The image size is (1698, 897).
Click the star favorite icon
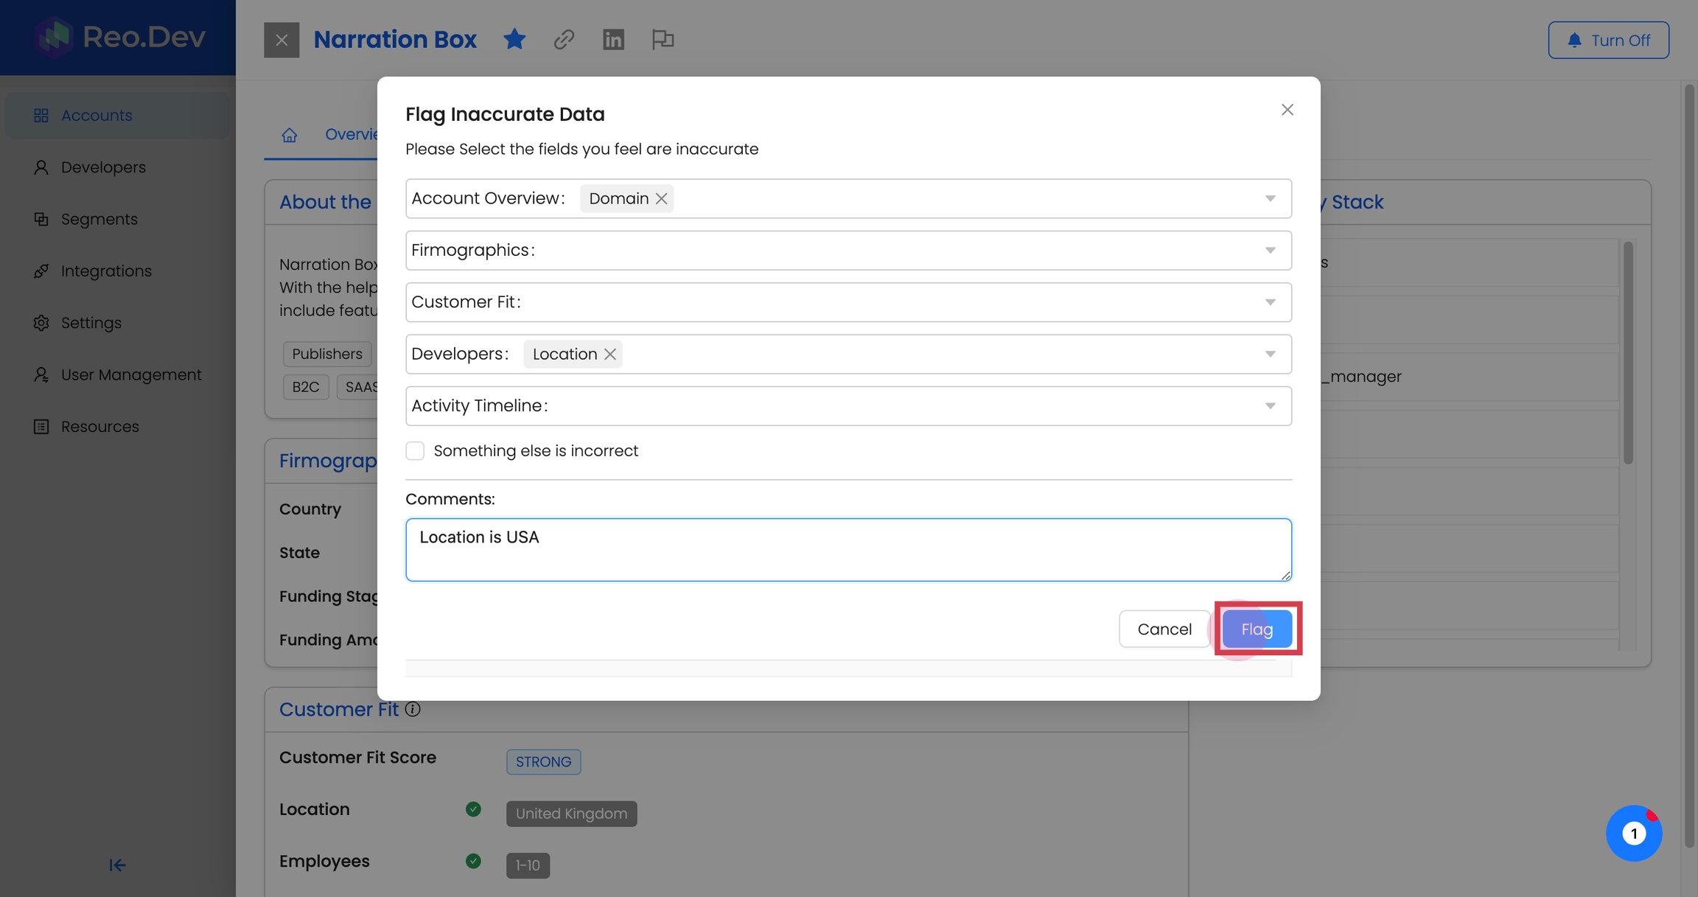[514, 39]
